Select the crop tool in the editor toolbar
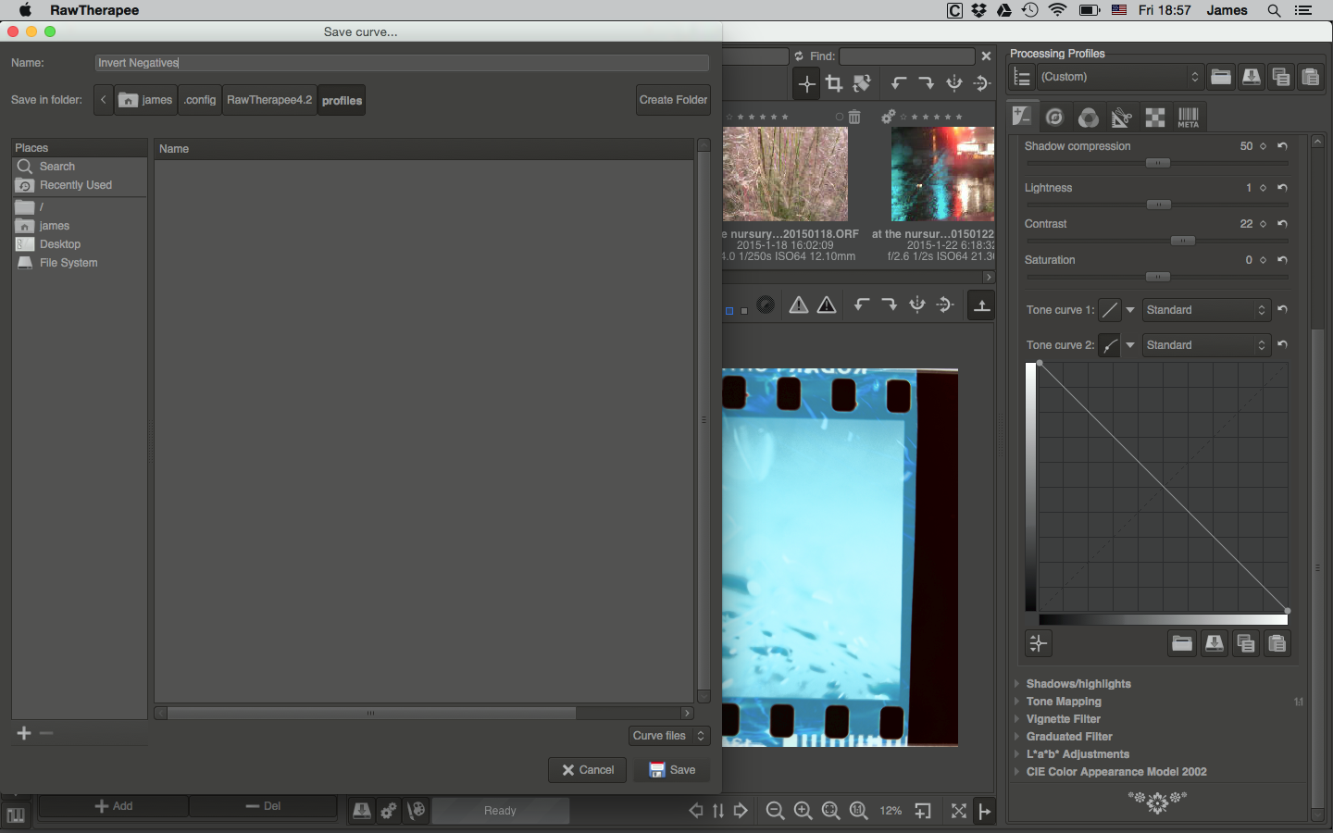1333x833 pixels. point(834,83)
